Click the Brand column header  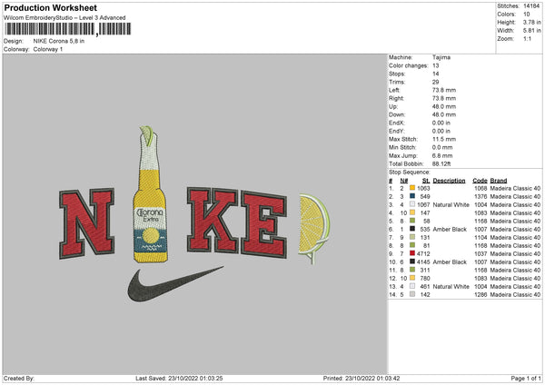tap(499, 181)
